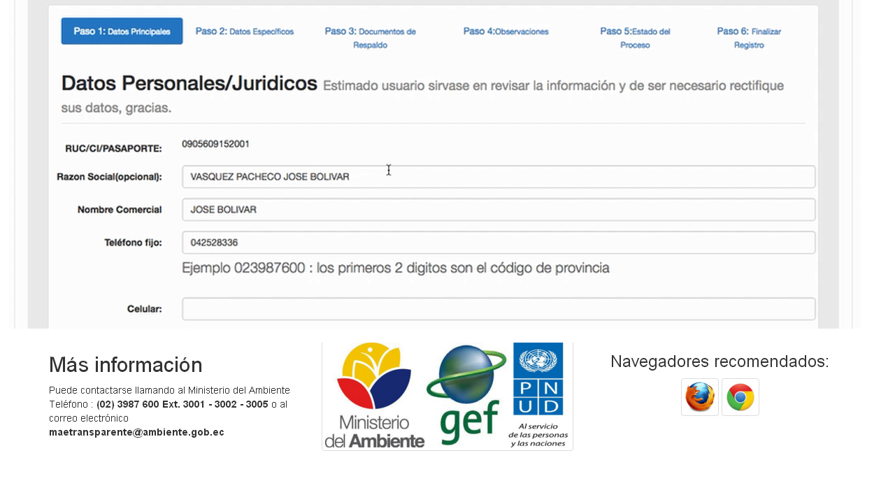Click into the Razon Social field
This screenshot has width=895, height=488.
pos(498,177)
